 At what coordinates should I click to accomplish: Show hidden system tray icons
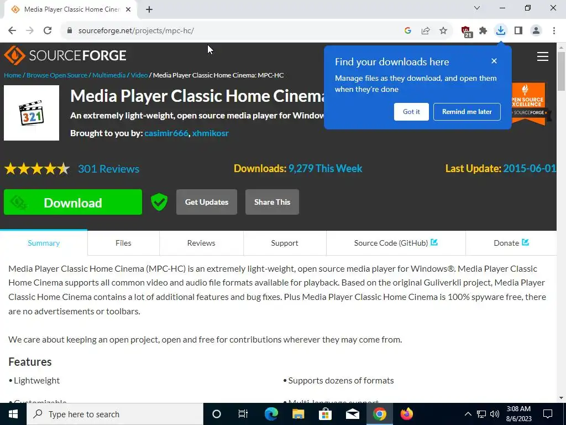tap(468, 414)
